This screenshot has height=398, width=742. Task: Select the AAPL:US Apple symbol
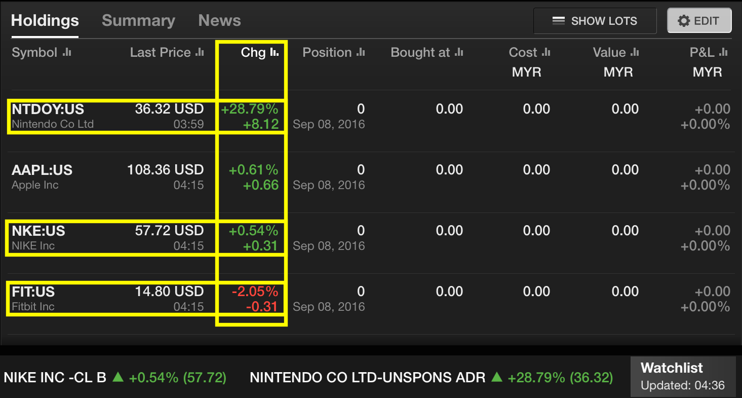click(42, 170)
